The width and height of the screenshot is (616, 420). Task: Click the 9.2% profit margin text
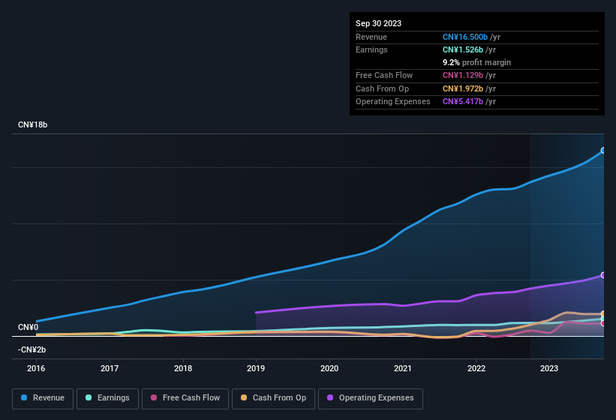coord(477,62)
